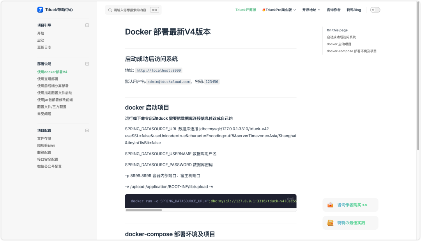
Task: Open 常见问题 sidebar page
Action: (44, 114)
